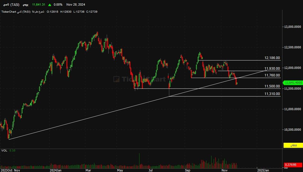Click the Mar time axis label
303x172 pixels.
[88, 171]
